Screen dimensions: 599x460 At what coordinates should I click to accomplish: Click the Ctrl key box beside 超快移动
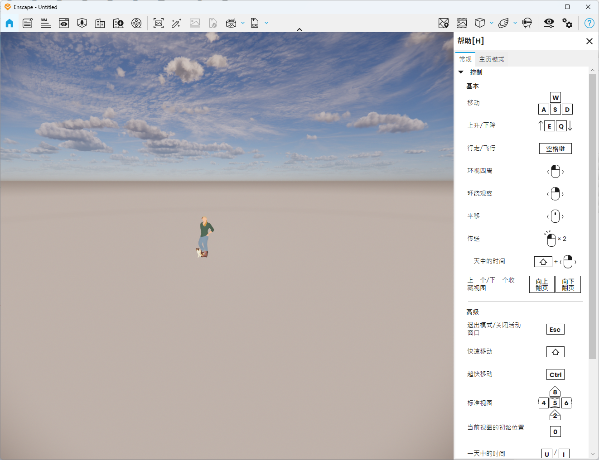pyautogui.click(x=556, y=374)
